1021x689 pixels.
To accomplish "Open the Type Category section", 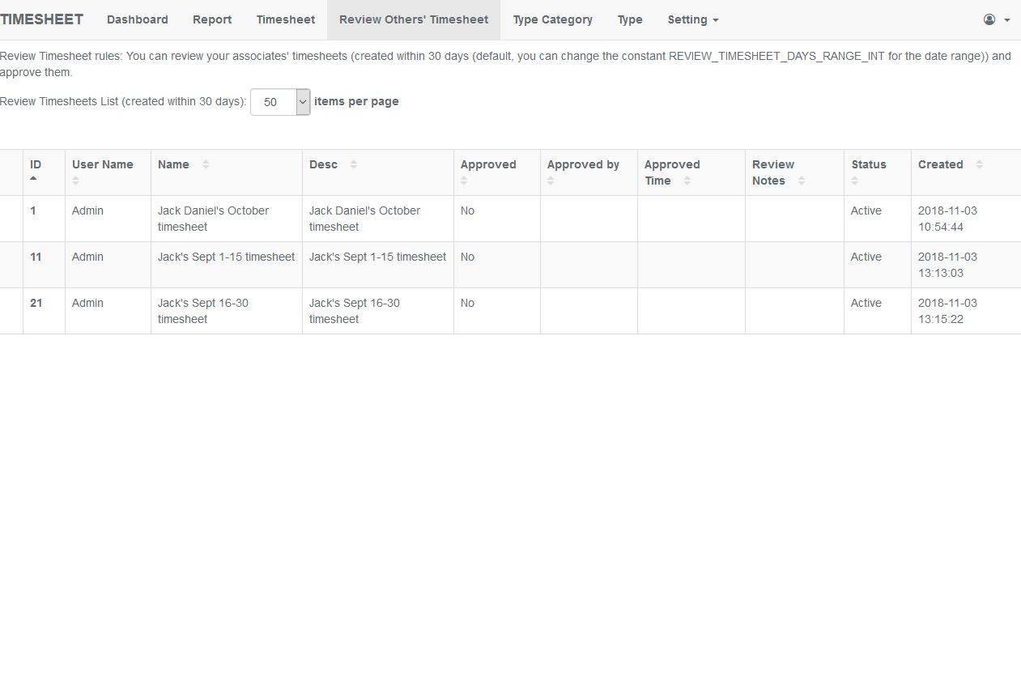I will pos(552,19).
